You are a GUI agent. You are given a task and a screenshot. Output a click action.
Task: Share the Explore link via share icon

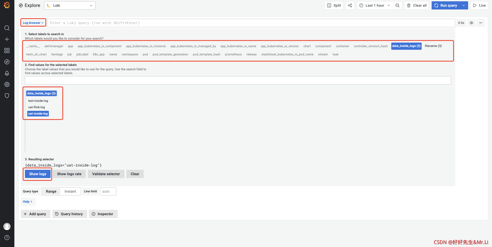point(350,5)
